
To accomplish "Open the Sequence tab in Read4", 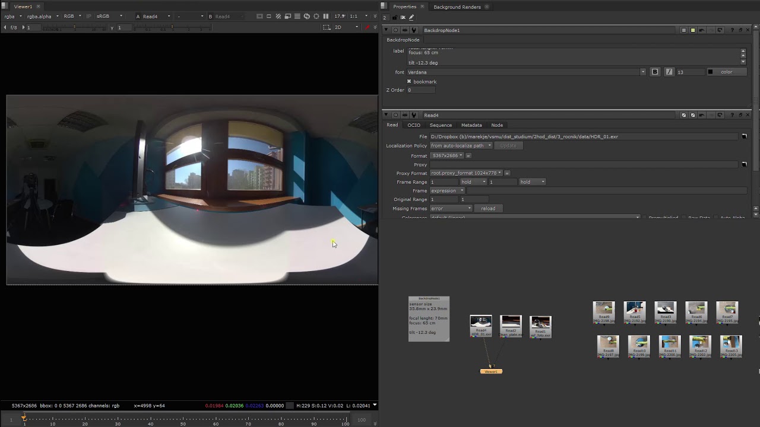I will pyautogui.click(x=441, y=125).
